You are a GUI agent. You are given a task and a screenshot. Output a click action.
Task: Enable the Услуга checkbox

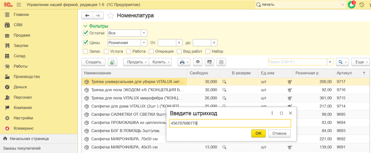[106, 51]
